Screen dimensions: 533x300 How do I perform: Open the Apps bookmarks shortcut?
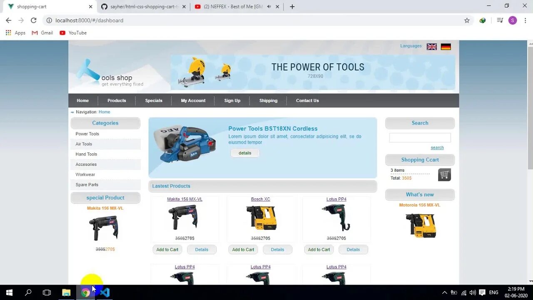coord(15,33)
